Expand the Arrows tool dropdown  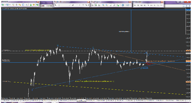88,5
